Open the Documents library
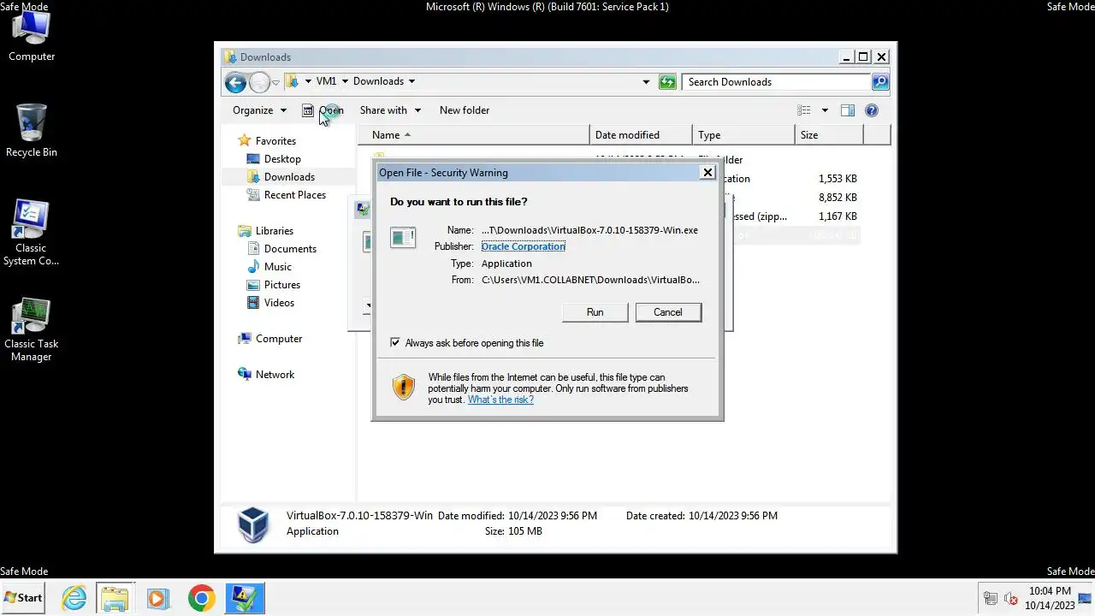 (290, 249)
